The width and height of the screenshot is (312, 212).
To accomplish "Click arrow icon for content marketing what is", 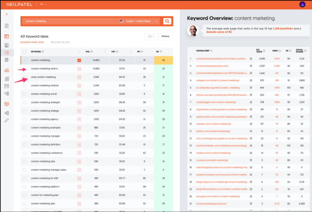I will click(x=79, y=69).
